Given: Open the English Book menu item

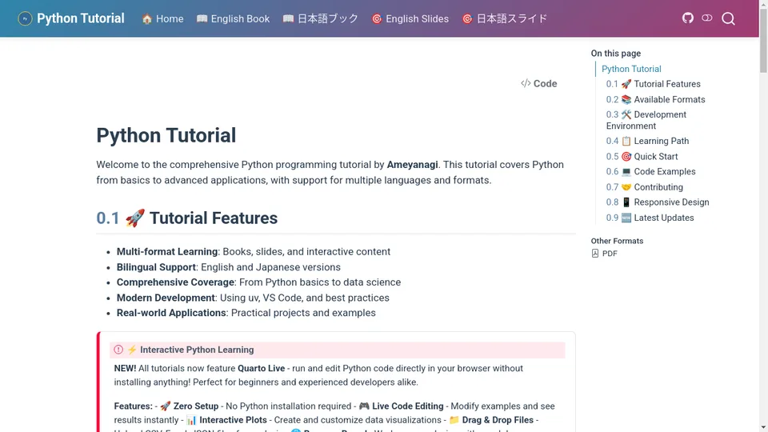Looking at the screenshot, I should pyautogui.click(x=233, y=18).
